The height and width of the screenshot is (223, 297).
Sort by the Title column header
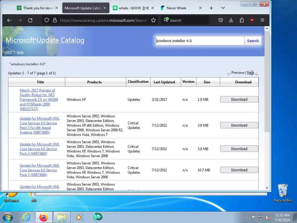(40, 82)
